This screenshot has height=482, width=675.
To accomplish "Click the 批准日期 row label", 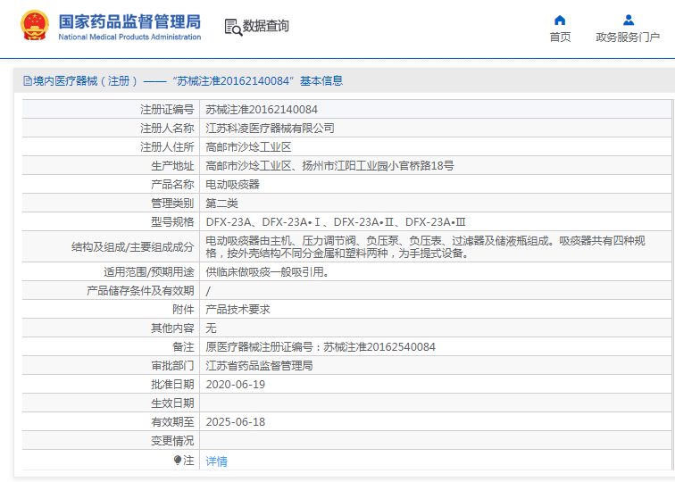I will [172, 385].
